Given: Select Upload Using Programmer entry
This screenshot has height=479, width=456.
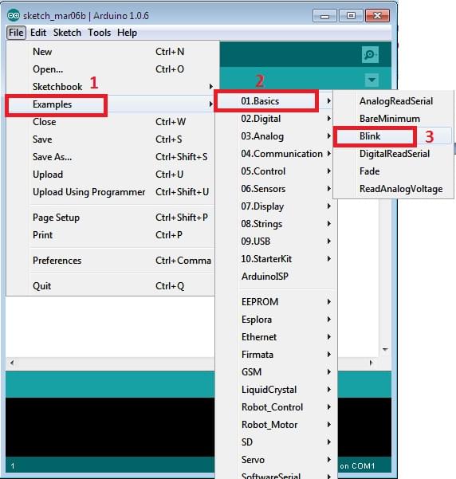Looking at the screenshot, I should point(110,192).
